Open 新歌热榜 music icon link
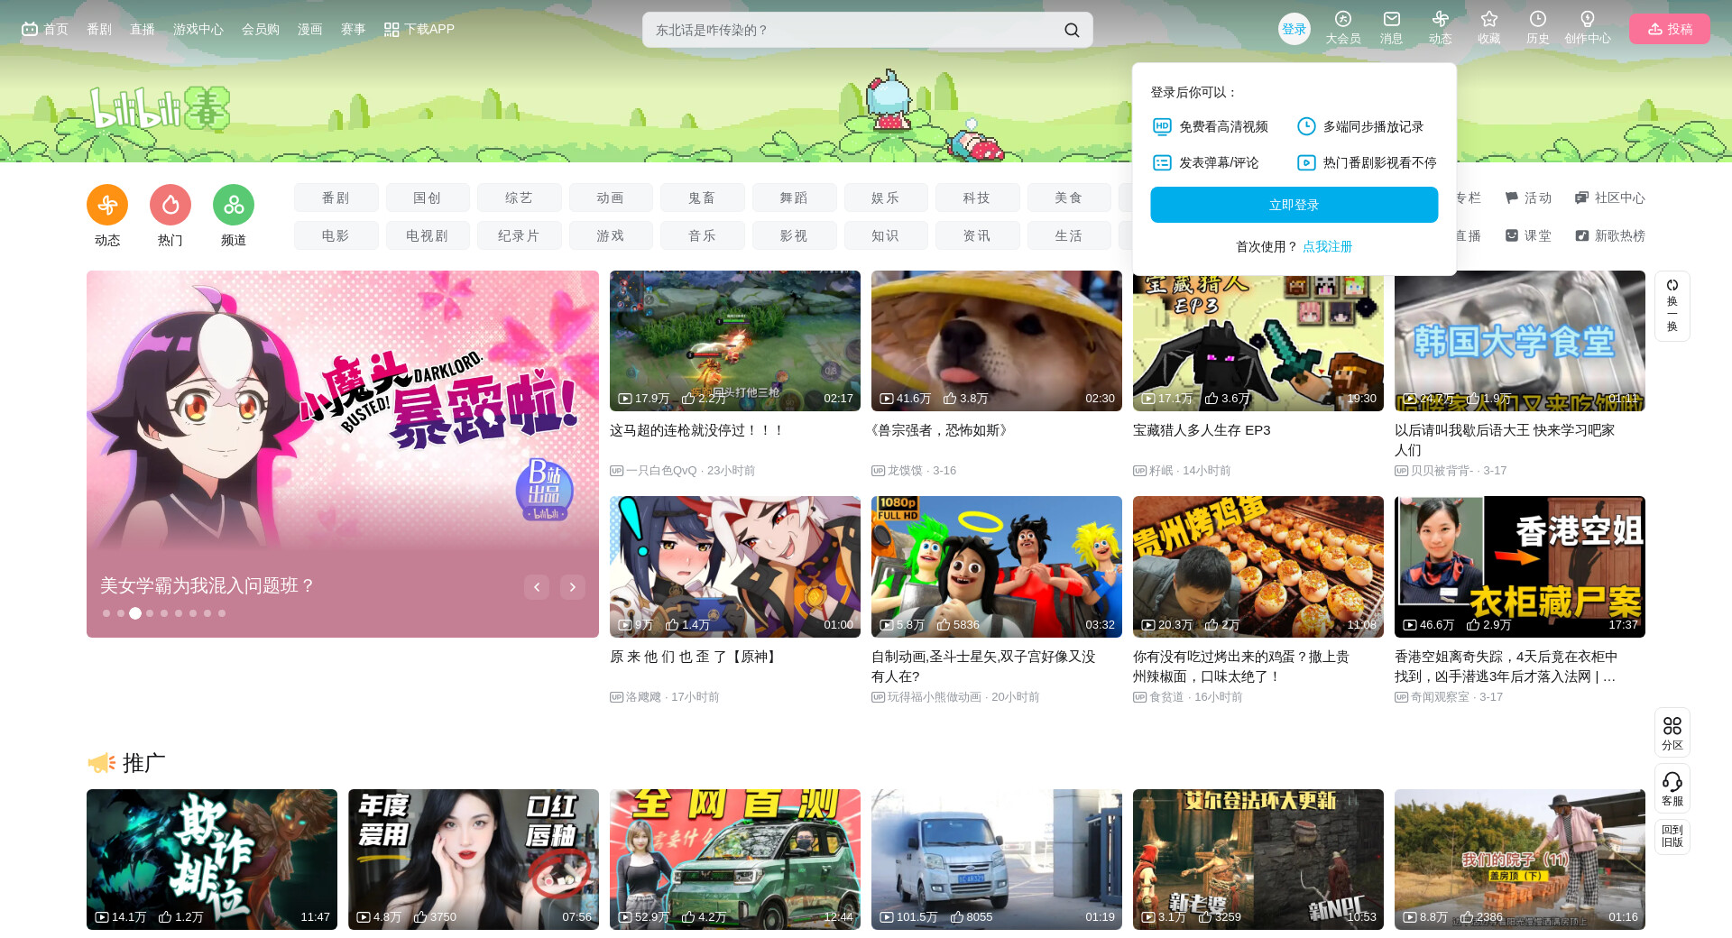 point(1610,235)
